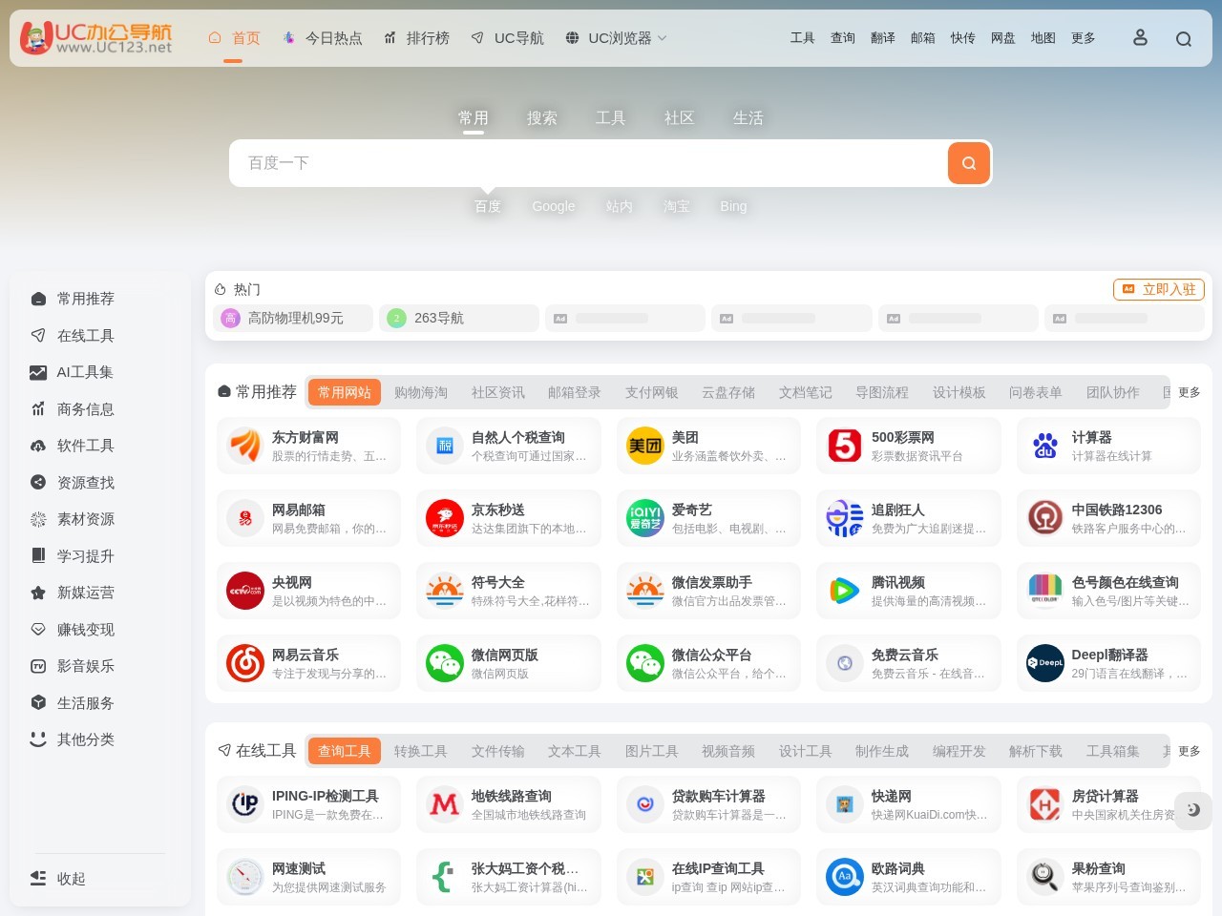
Task: Select 影音娱乐 in the left sidebar
Action: 86,666
